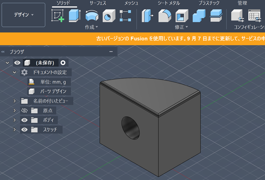Select the Hole tool
Screen dimensions: 265x180
click(109, 16)
